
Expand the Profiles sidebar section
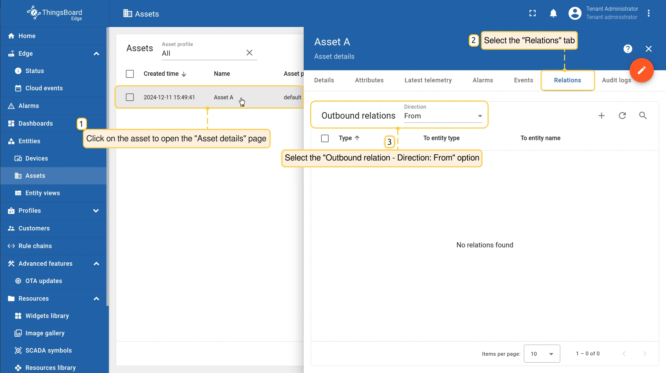pos(96,211)
